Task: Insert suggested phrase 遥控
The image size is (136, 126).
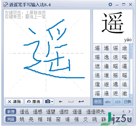Action: pos(64,112)
